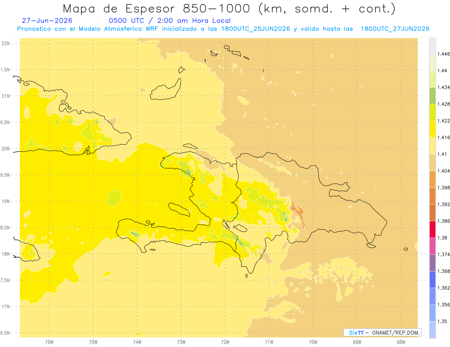450x347 pixels.
Task: Select the forecast date '27-Jun-2026'
Action: tap(47, 21)
